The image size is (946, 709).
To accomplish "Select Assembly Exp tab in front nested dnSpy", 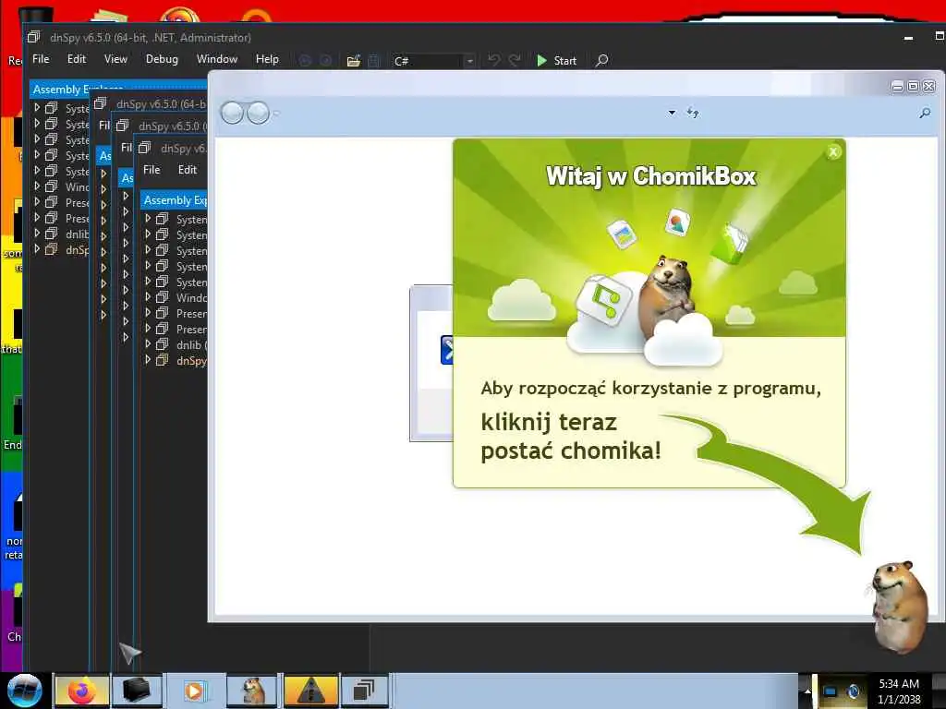I will point(174,200).
